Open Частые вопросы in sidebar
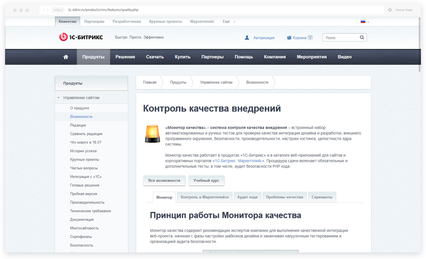The height and width of the screenshot is (259, 426). click(84, 168)
